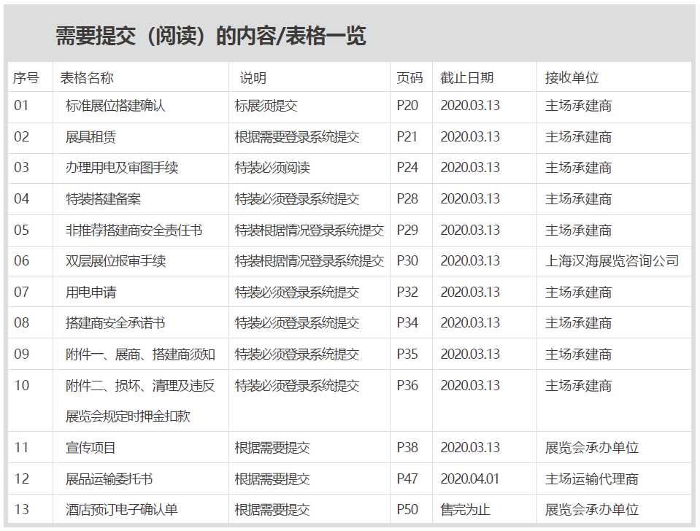Click the page title '需要提交（阅读）的内容/表格一览'
This screenshot has width=700, height=531.
(x=210, y=36)
